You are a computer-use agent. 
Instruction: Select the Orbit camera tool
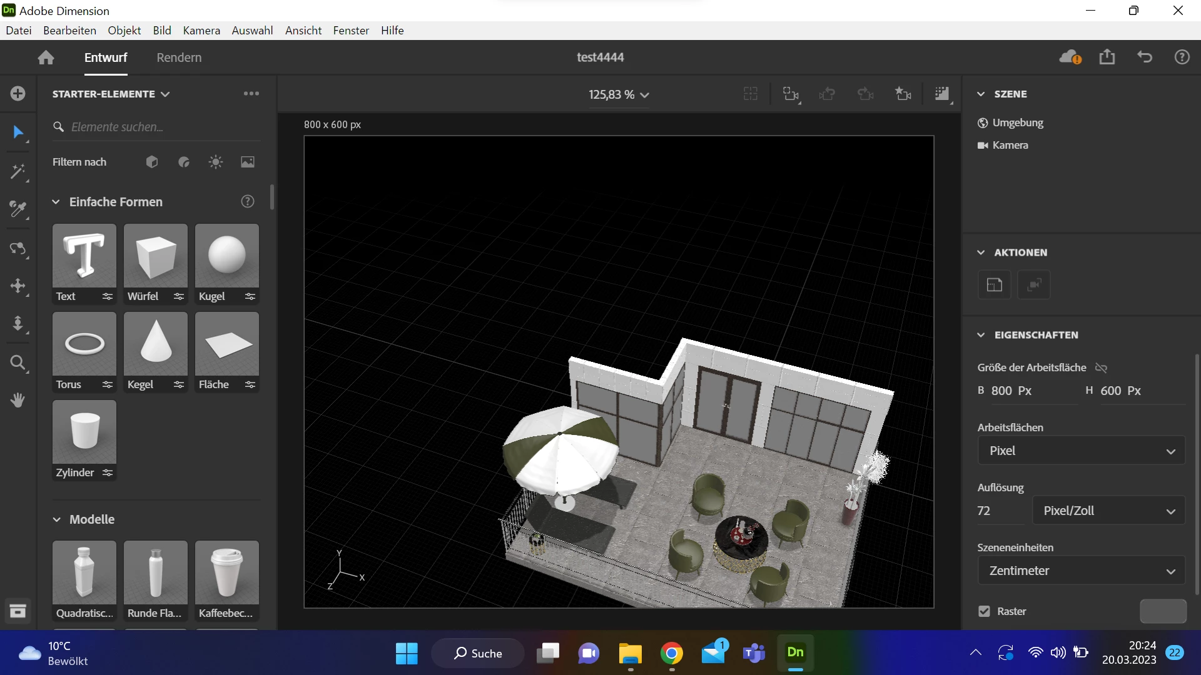(18, 249)
